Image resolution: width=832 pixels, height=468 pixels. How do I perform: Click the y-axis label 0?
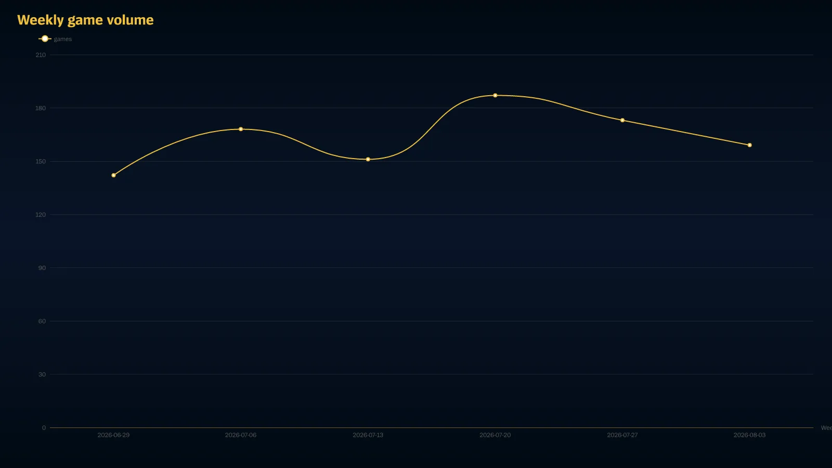44,428
